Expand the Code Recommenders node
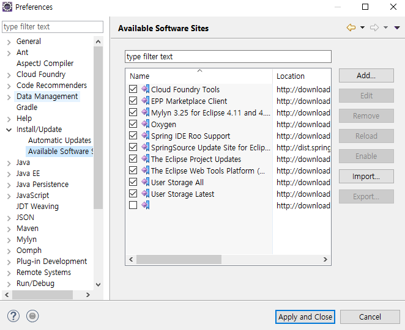 pyautogui.click(x=9, y=86)
